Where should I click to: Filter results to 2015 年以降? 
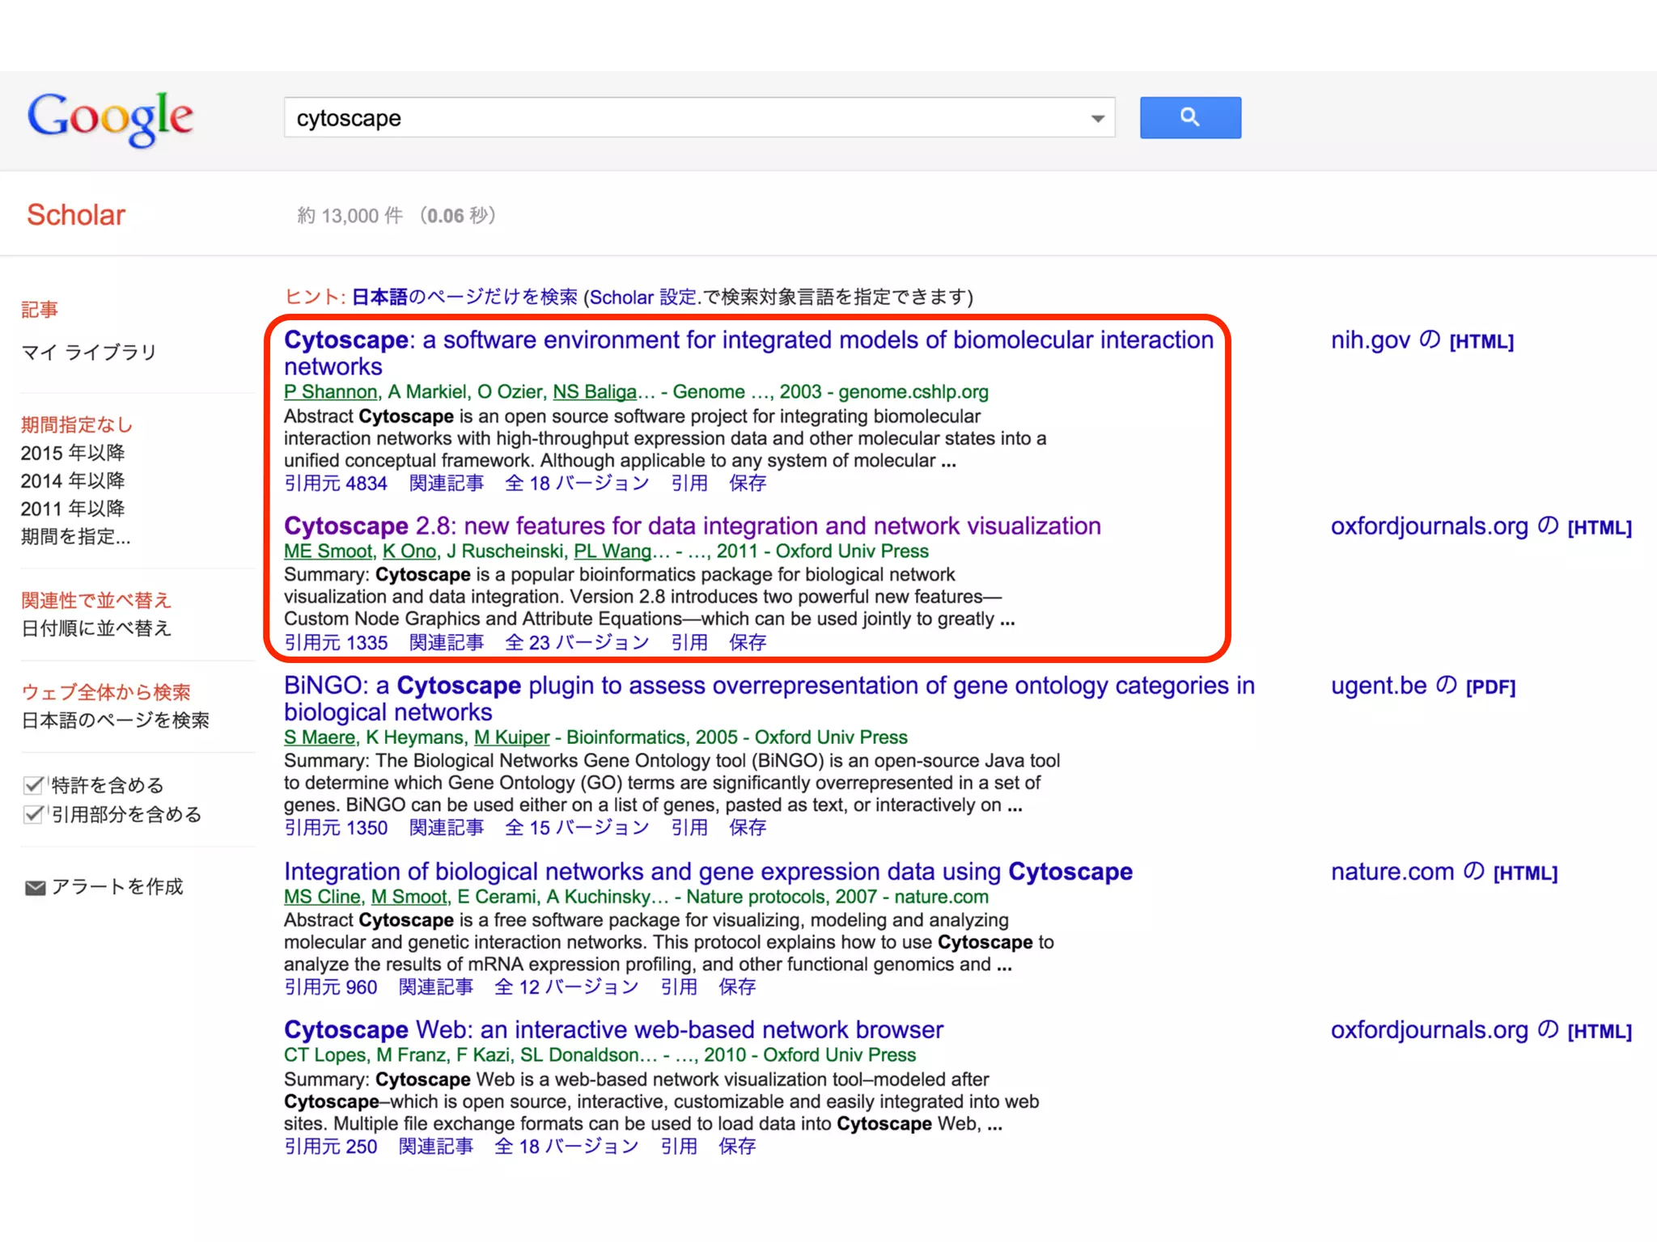(73, 453)
